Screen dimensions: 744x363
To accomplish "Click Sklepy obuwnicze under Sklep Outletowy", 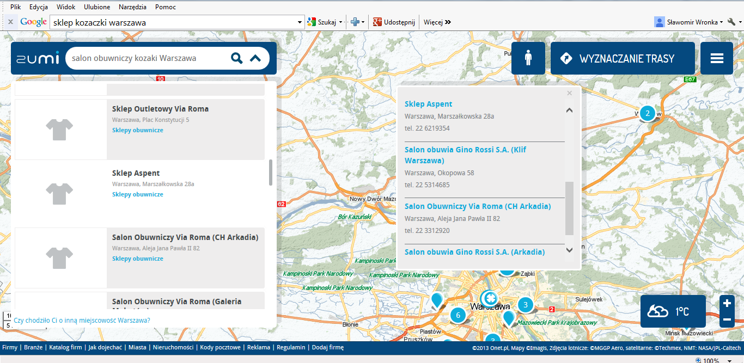I will tap(138, 130).
